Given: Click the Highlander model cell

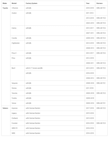Looking at the screenshot, I should [x=17, y=46].
